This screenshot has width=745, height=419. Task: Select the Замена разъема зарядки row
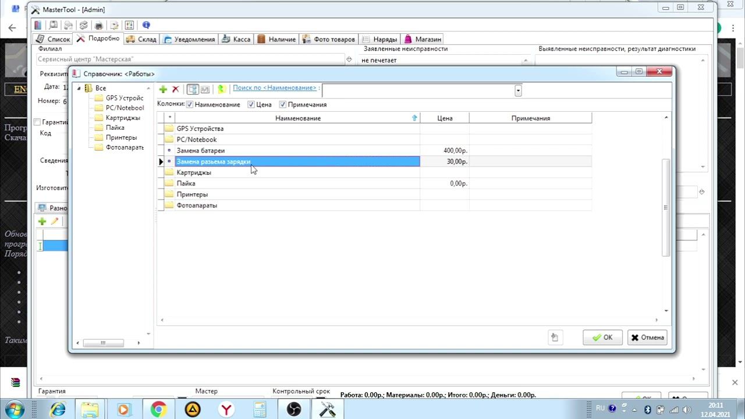375,162
